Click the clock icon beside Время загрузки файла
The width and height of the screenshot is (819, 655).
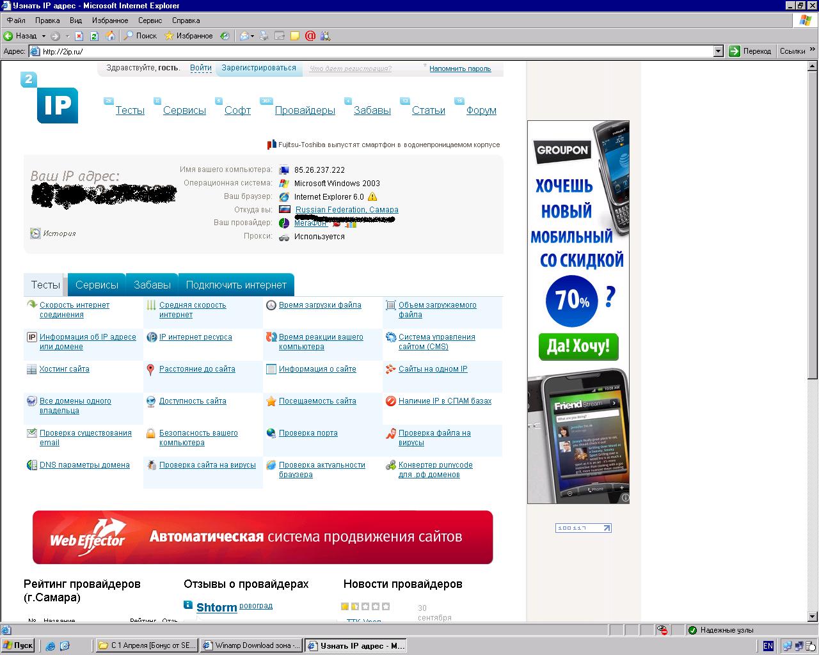click(x=271, y=305)
